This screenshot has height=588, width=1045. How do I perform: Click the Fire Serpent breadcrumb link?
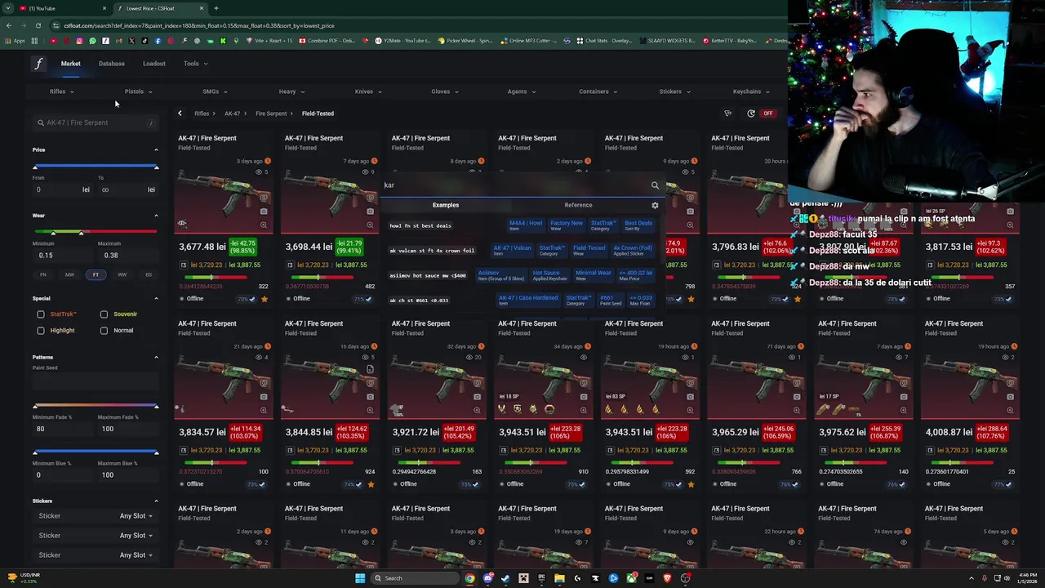(271, 114)
